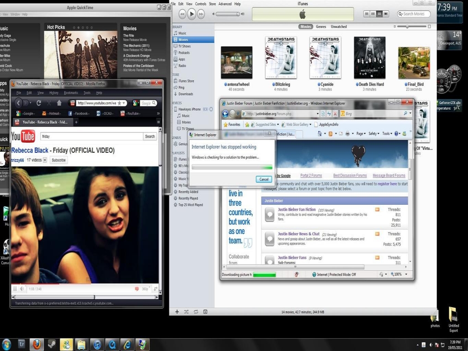Image resolution: width=468 pixels, height=351 pixels.
Task: Open Ping in iTunes sidebar
Action: [181, 87]
